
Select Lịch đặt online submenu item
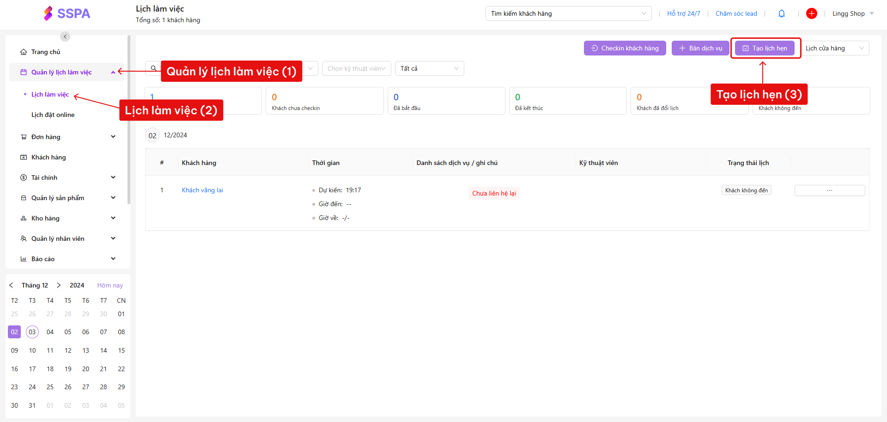tap(53, 115)
